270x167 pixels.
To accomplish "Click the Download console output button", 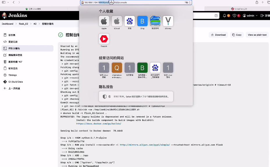I will click(218, 35).
